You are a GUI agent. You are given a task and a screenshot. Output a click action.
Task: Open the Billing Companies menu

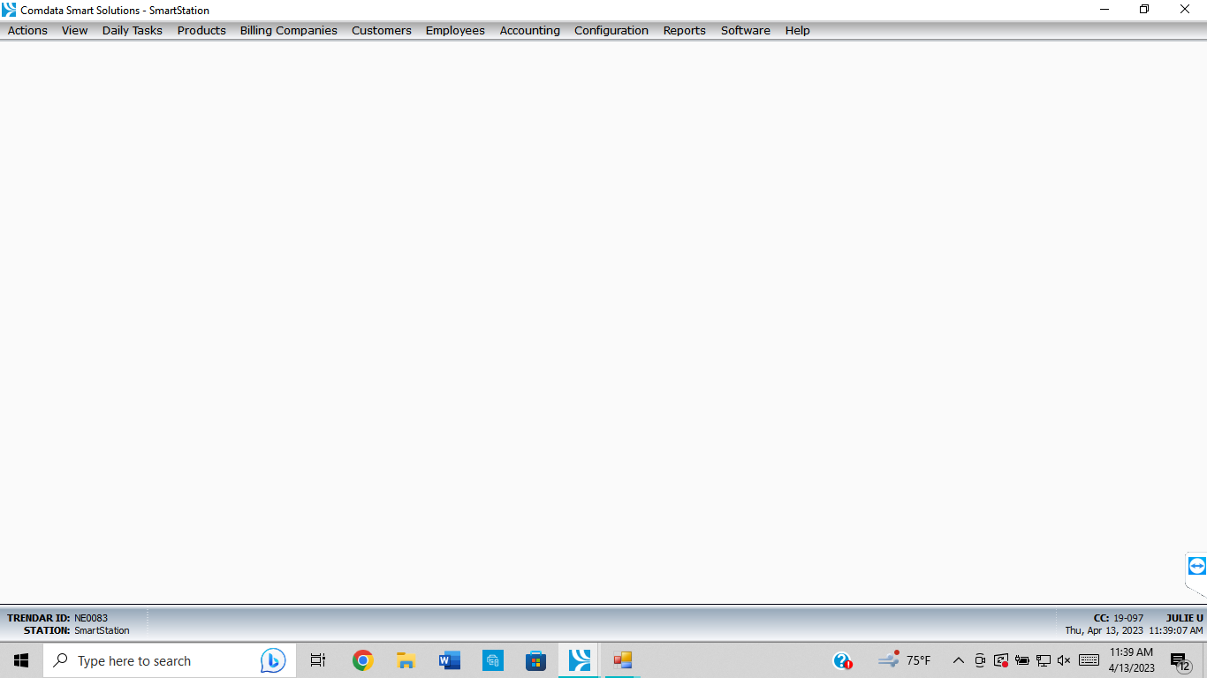288,30
